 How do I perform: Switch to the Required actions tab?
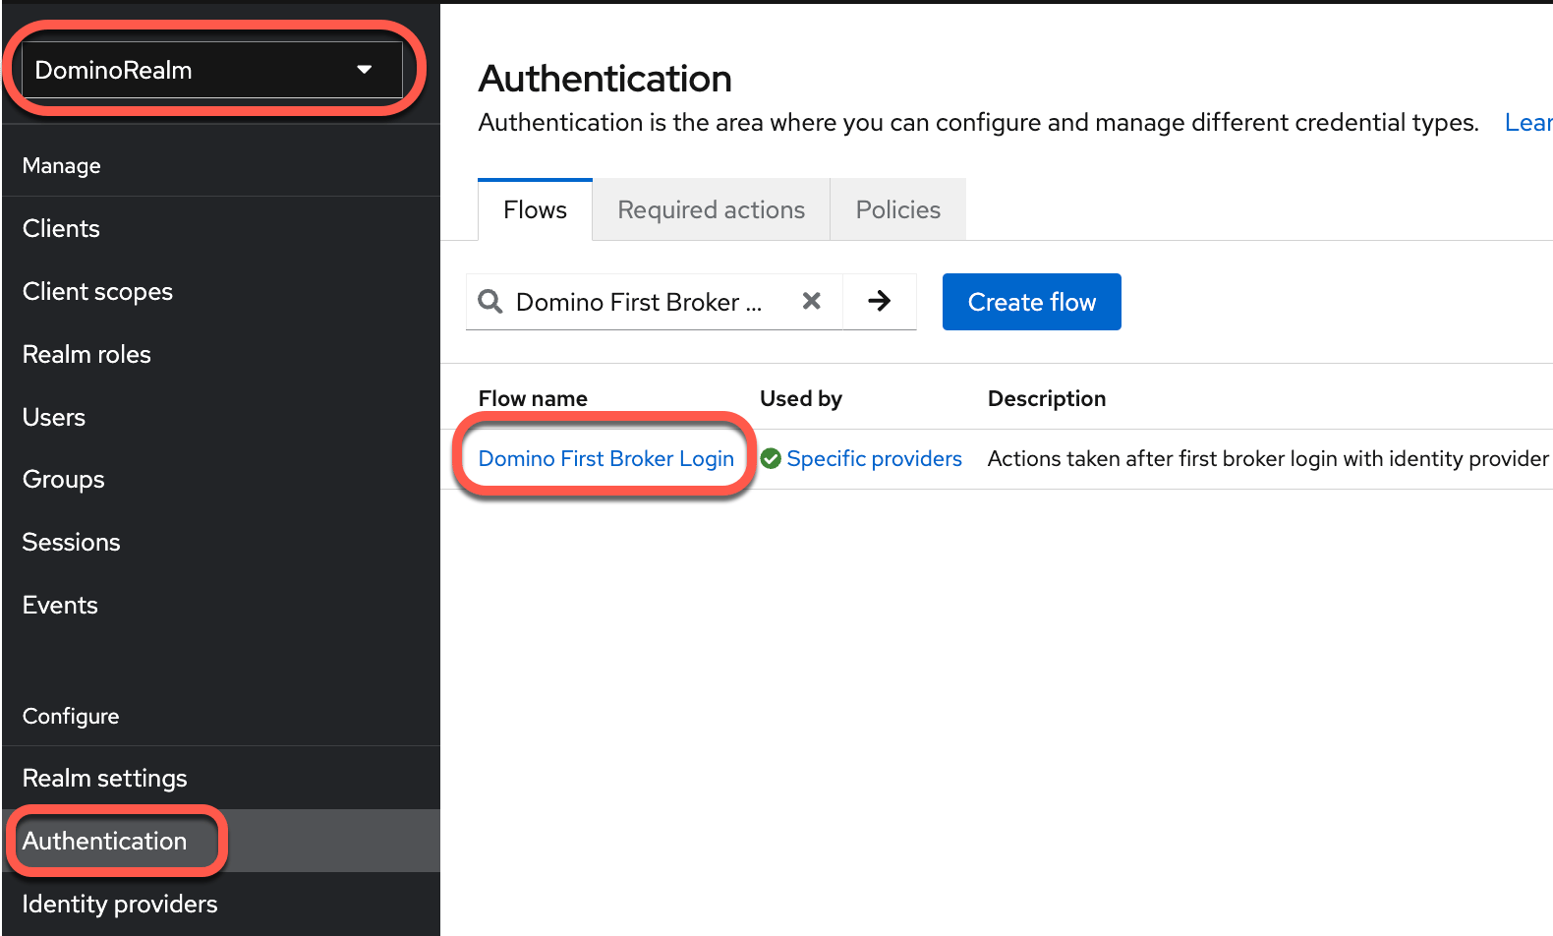tap(712, 209)
